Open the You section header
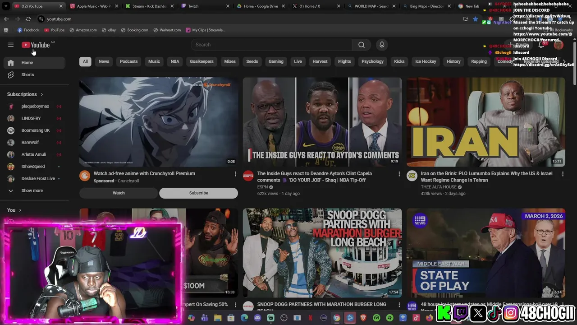Image resolution: width=577 pixels, height=325 pixels. click(x=14, y=210)
